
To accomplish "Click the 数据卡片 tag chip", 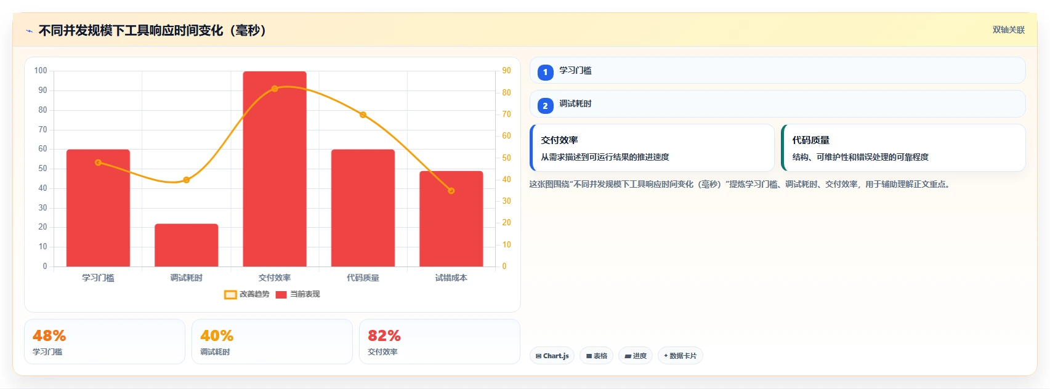I will point(680,356).
